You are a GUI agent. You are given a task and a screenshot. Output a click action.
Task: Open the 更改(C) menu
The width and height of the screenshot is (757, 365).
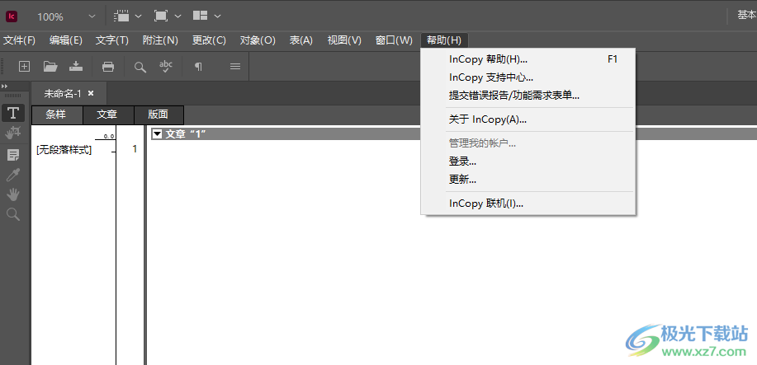click(x=209, y=40)
